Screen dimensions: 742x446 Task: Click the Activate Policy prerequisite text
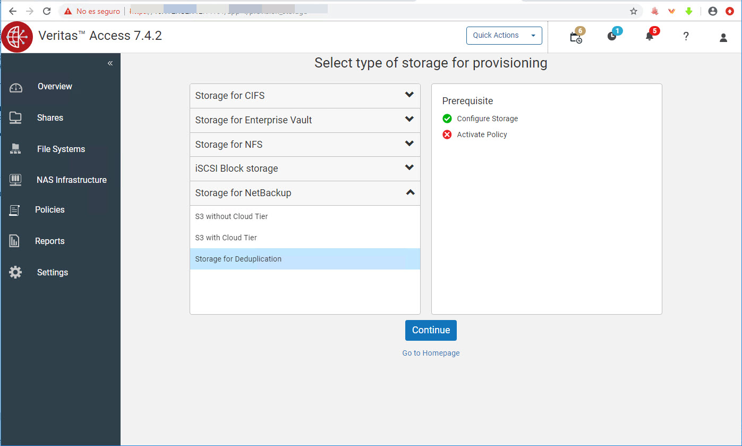click(482, 134)
